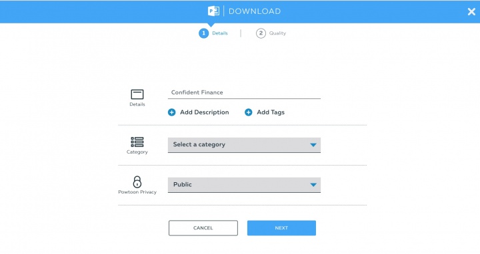The height and width of the screenshot is (254, 480).
Task: Go to step 2 Quality
Action: tap(271, 33)
